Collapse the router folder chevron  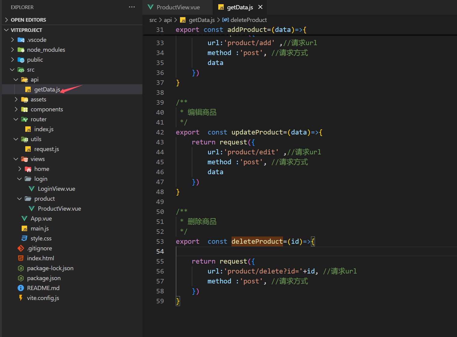click(16, 119)
